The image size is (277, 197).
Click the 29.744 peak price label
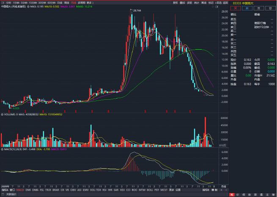tap(137, 11)
